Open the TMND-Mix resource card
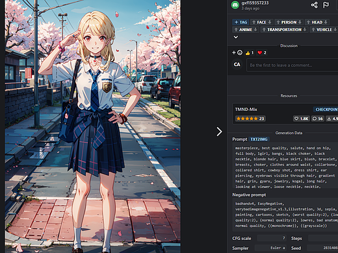The width and height of the screenshot is (338, 253). 285,114
